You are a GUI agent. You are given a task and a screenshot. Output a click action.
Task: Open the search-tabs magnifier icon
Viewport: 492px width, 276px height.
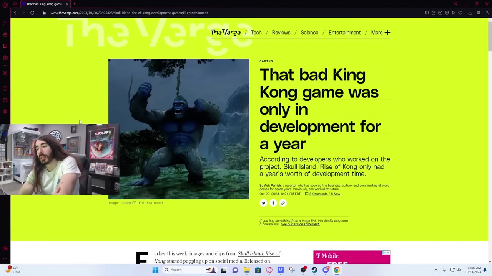(456, 4)
